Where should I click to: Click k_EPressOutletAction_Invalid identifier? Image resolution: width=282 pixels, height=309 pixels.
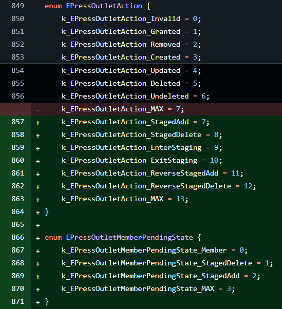(121, 18)
